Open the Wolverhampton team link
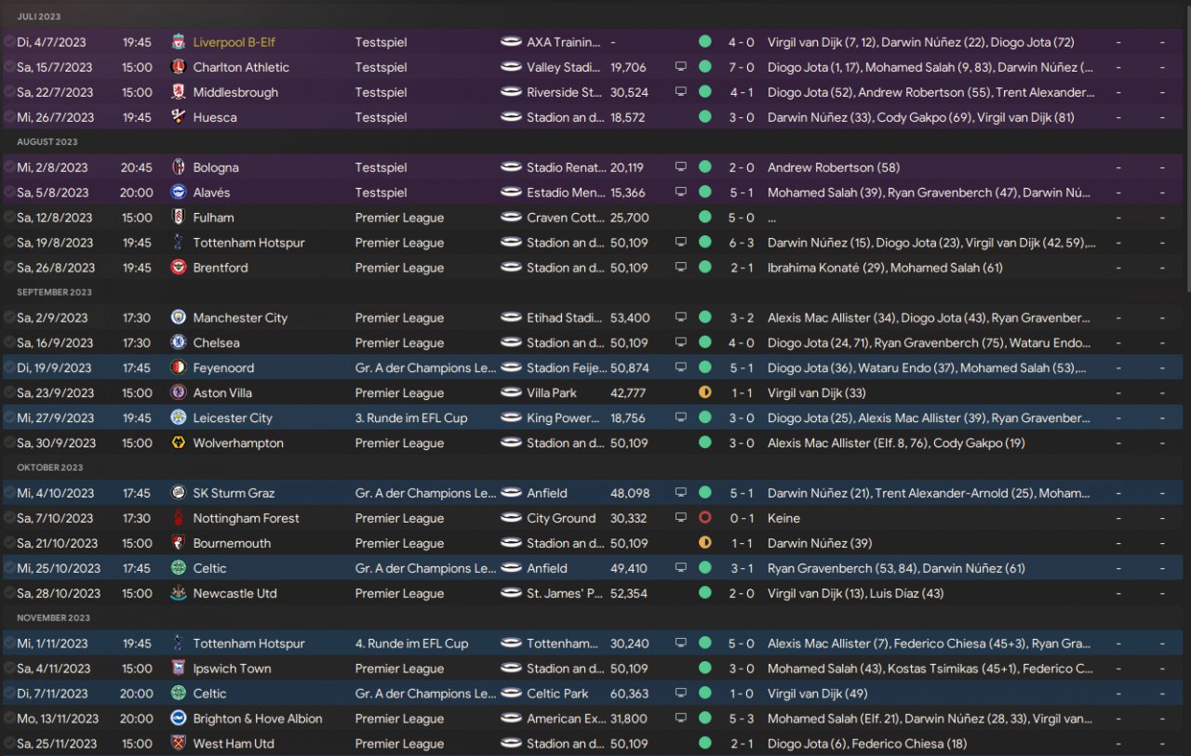 point(238,444)
